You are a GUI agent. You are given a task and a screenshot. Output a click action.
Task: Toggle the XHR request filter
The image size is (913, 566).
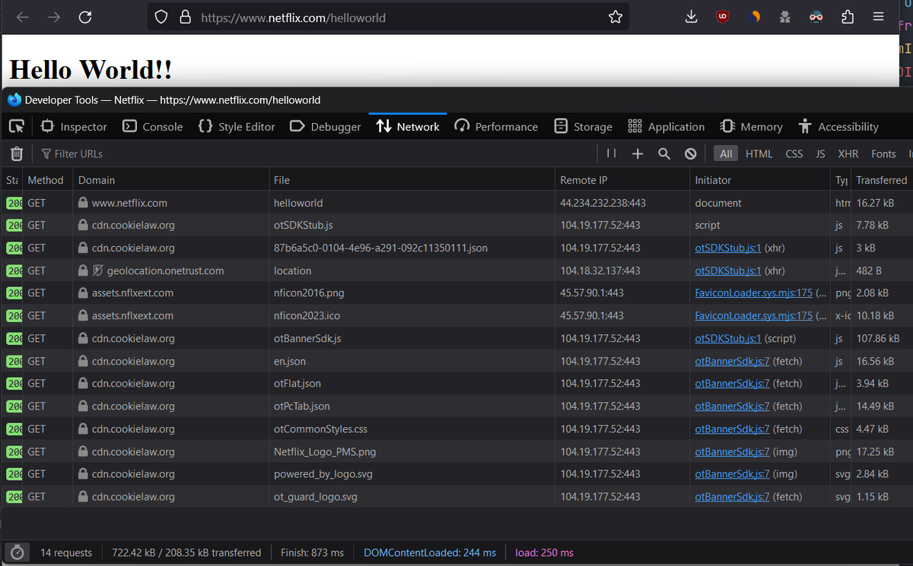(848, 153)
